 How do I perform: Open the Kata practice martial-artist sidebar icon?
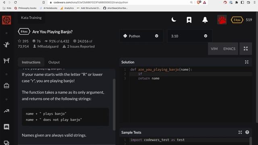[x=6, y=45]
